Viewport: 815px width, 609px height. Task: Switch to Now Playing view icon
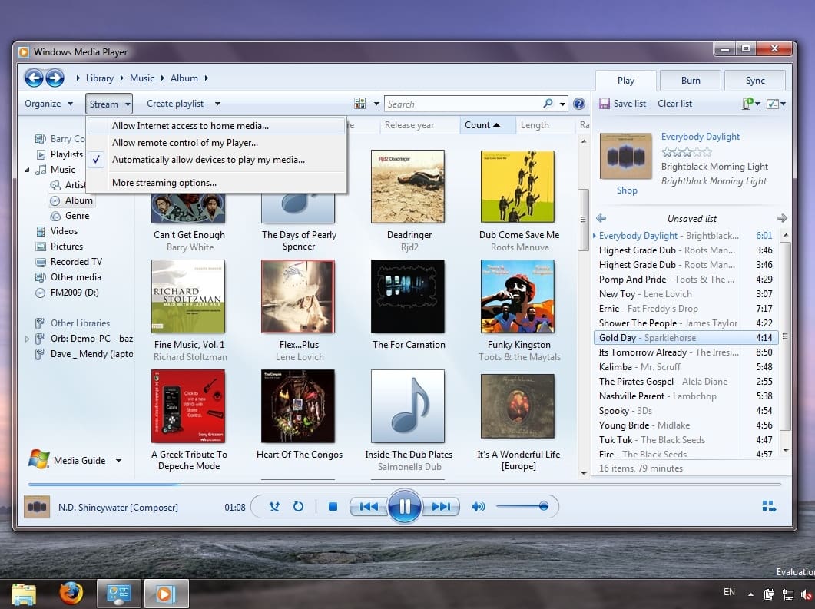click(x=769, y=506)
